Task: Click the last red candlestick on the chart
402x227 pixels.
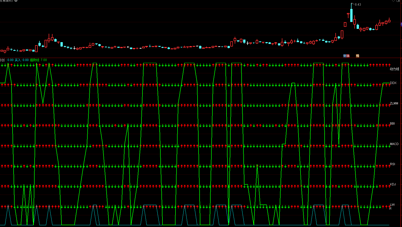Action: tap(389, 21)
